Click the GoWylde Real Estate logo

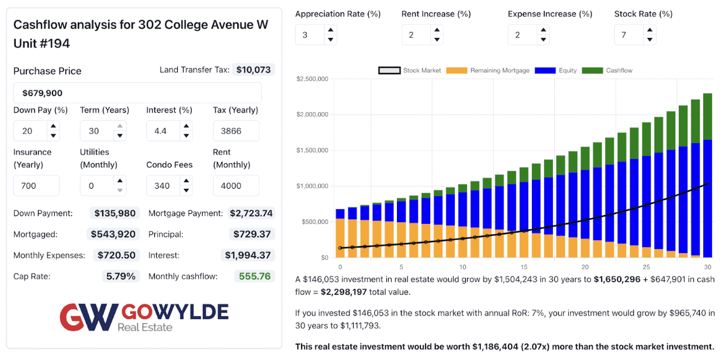pos(143,318)
